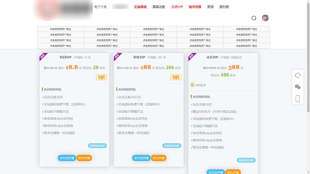Click the 包年VIP card title
The image size is (310, 174).
[139, 57]
